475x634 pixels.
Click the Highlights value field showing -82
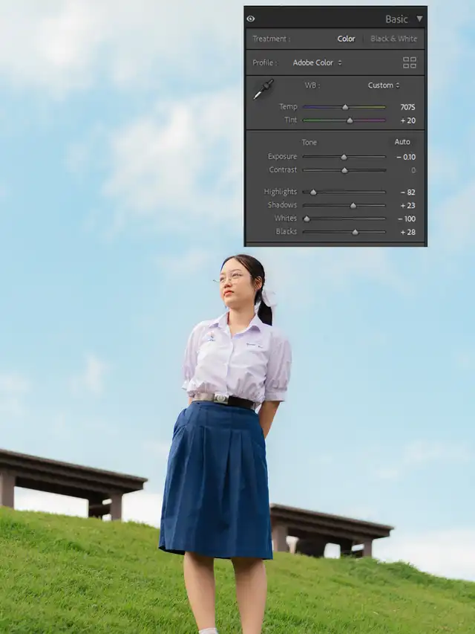407,192
